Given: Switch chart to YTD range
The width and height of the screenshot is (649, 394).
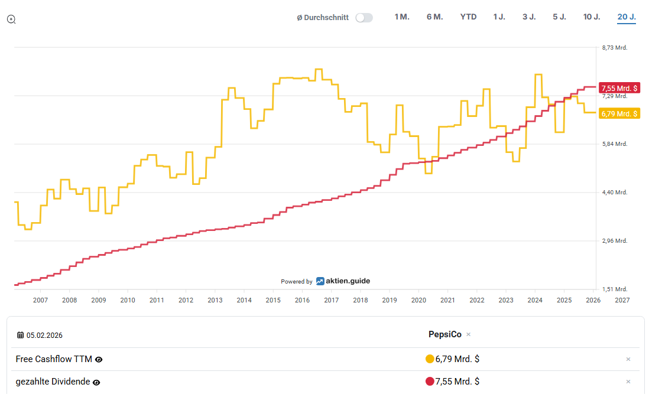Looking at the screenshot, I should [x=468, y=17].
